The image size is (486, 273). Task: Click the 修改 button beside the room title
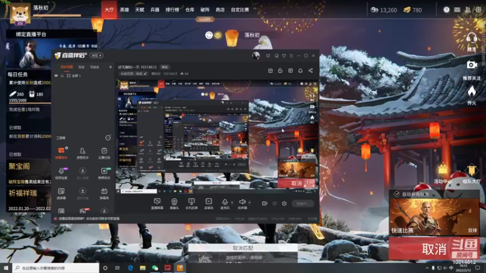pyautogui.click(x=165, y=67)
